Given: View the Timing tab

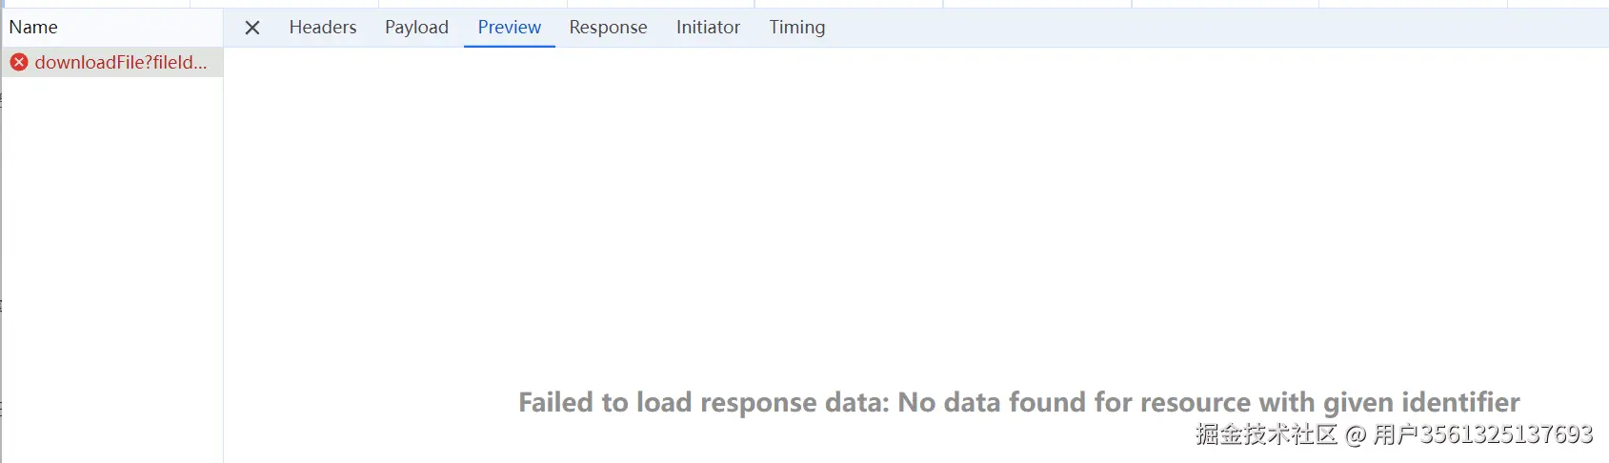Looking at the screenshot, I should pyautogui.click(x=797, y=28).
